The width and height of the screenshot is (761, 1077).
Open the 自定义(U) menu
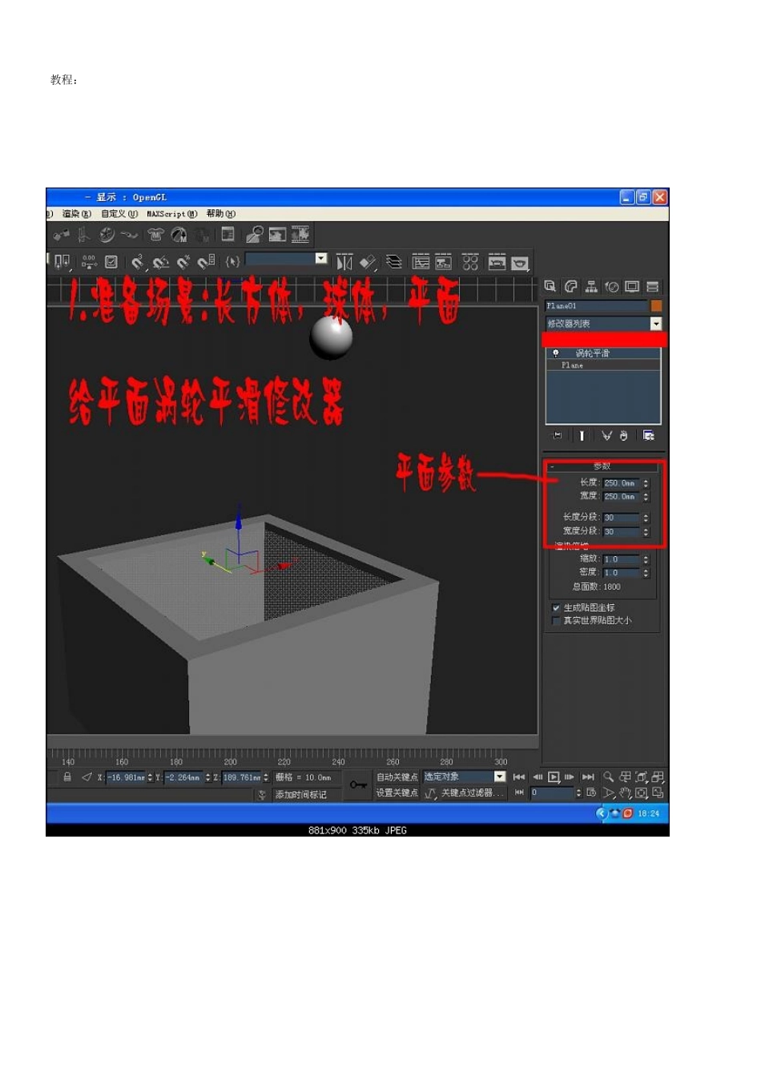pos(119,214)
